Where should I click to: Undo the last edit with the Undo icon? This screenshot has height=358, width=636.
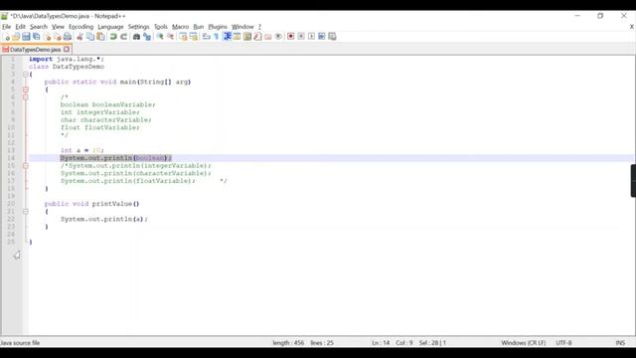coord(113,37)
